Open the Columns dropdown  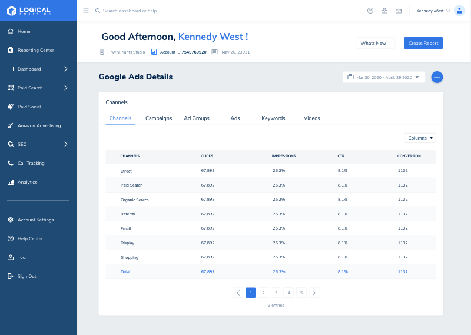click(420, 138)
